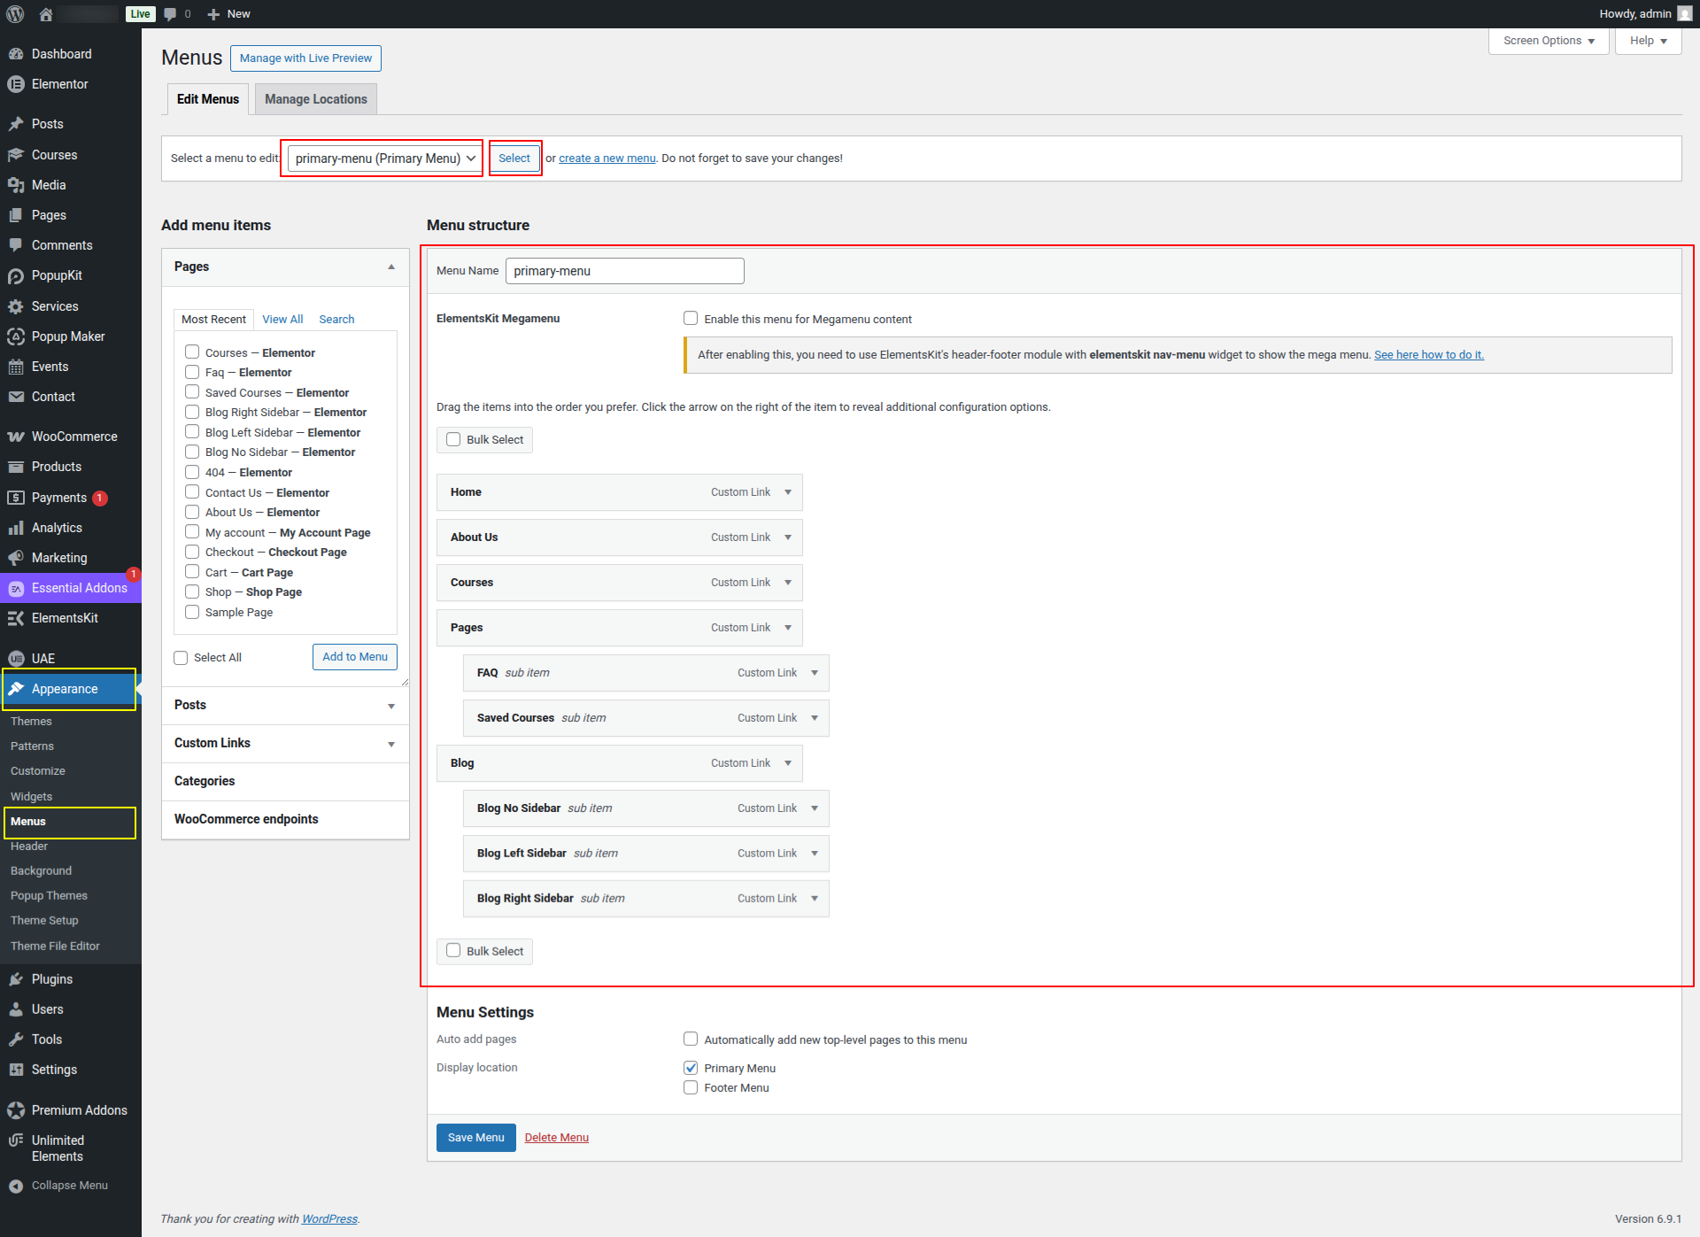Open the select-a-menu dropdown
1700x1237 pixels.
[384, 158]
